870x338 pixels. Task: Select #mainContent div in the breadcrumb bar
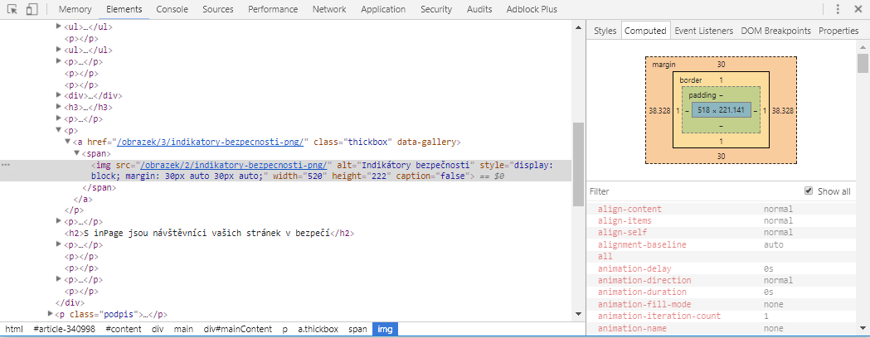pos(238,329)
